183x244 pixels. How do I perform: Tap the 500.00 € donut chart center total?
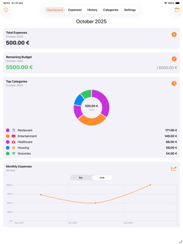91,106
